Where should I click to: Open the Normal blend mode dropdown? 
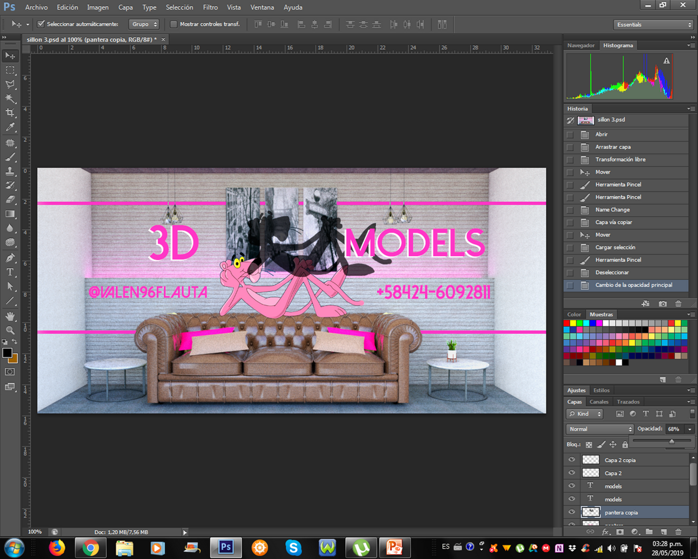[x=600, y=429]
